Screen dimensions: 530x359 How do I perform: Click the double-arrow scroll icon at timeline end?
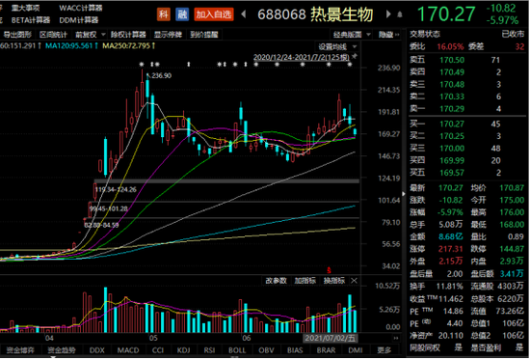click(396, 338)
